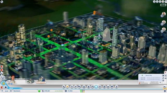The height and width of the screenshot is (93, 167).
Task: Open the Waste Disposal menu (trash can icon)
Action: 89,87
